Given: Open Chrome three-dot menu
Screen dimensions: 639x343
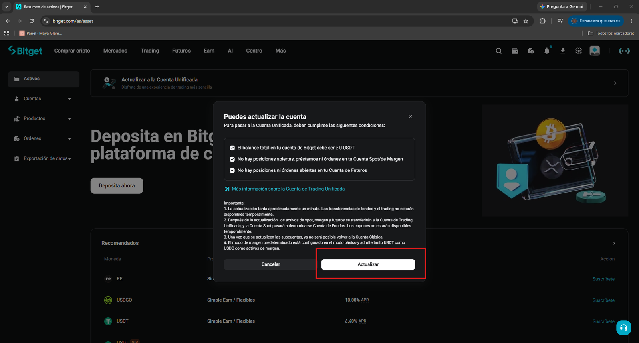Looking at the screenshot, I should (x=631, y=21).
